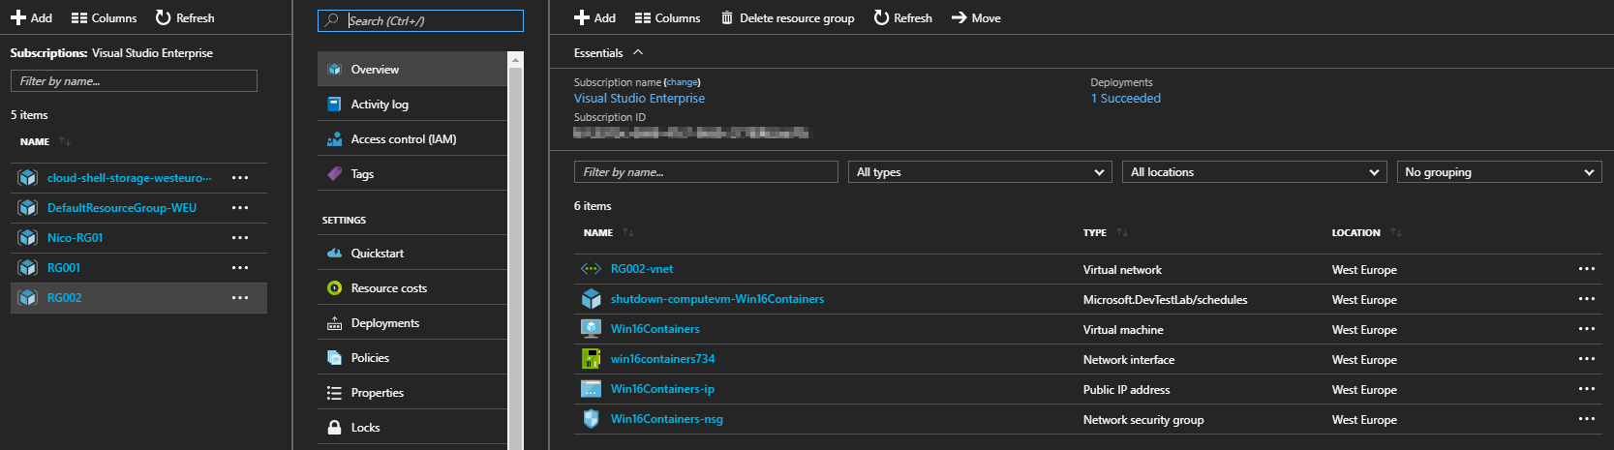This screenshot has width=1614, height=450.
Task: Click Delete resource group
Action: (x=787, y=17)
